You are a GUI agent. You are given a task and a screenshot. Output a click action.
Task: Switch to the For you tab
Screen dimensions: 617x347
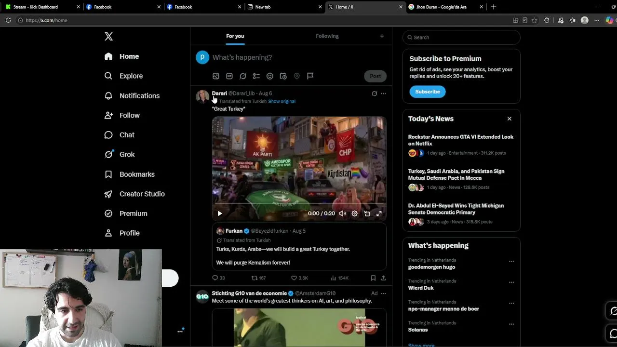click(x=235, y=36)
